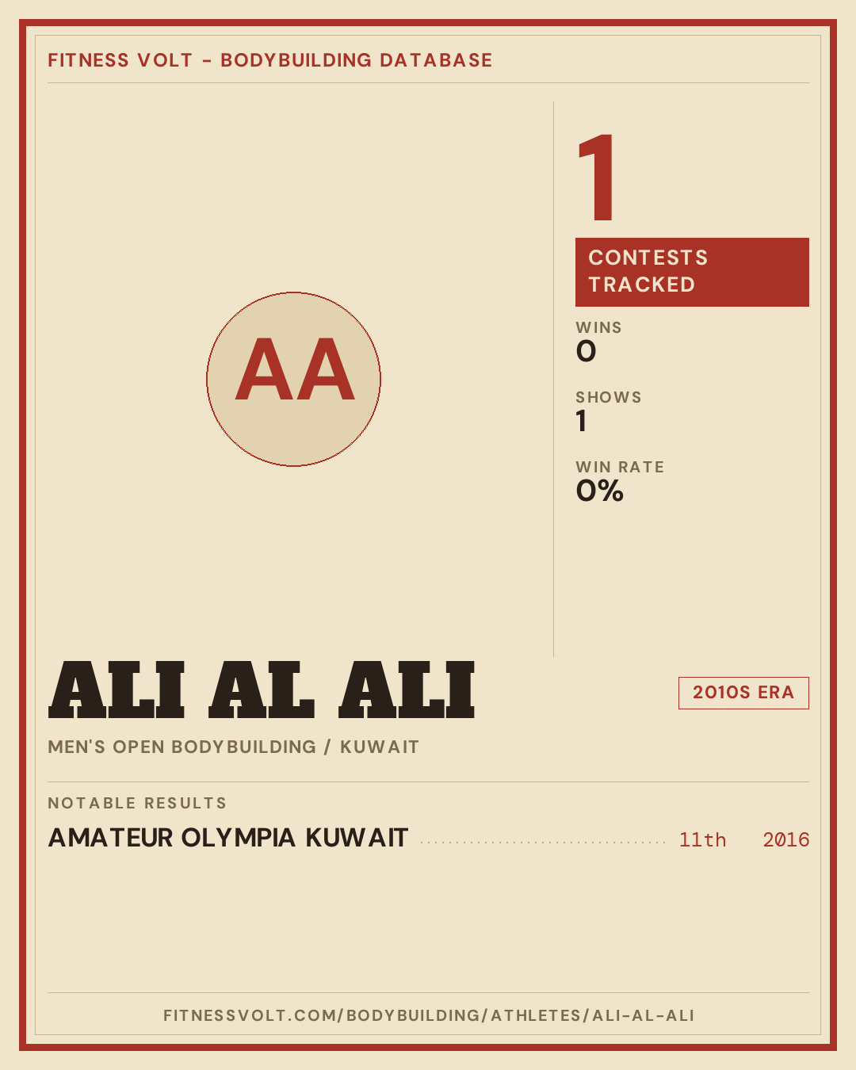Open the Amateur Olympia Kuwait result
Image resolution: width=856 pixels, height=1070 pixels.
pyautogui.click(x=228, y=838)
